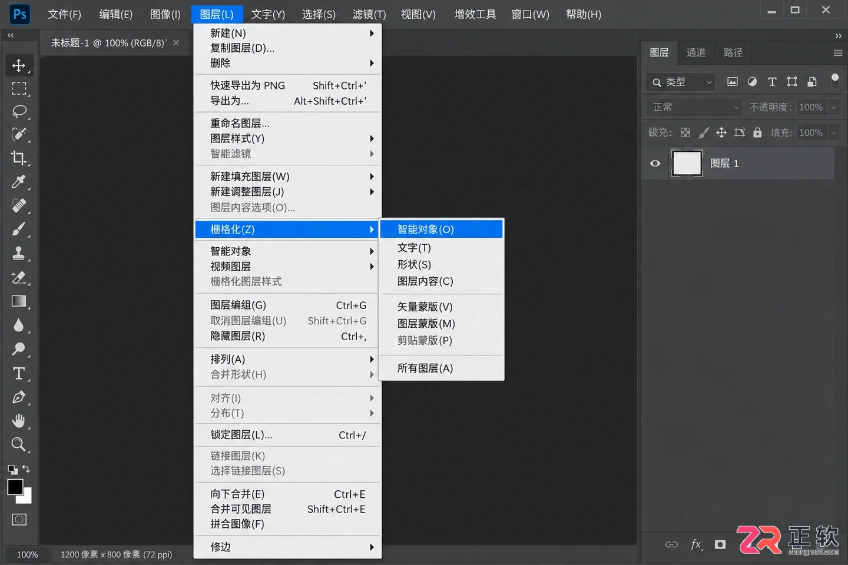Choose 智能对象(O) under 栅格化

pyautogui.click(x=441, y=230)
